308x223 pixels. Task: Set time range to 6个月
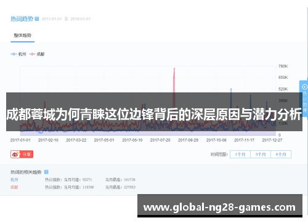click(x=281, y=155)
